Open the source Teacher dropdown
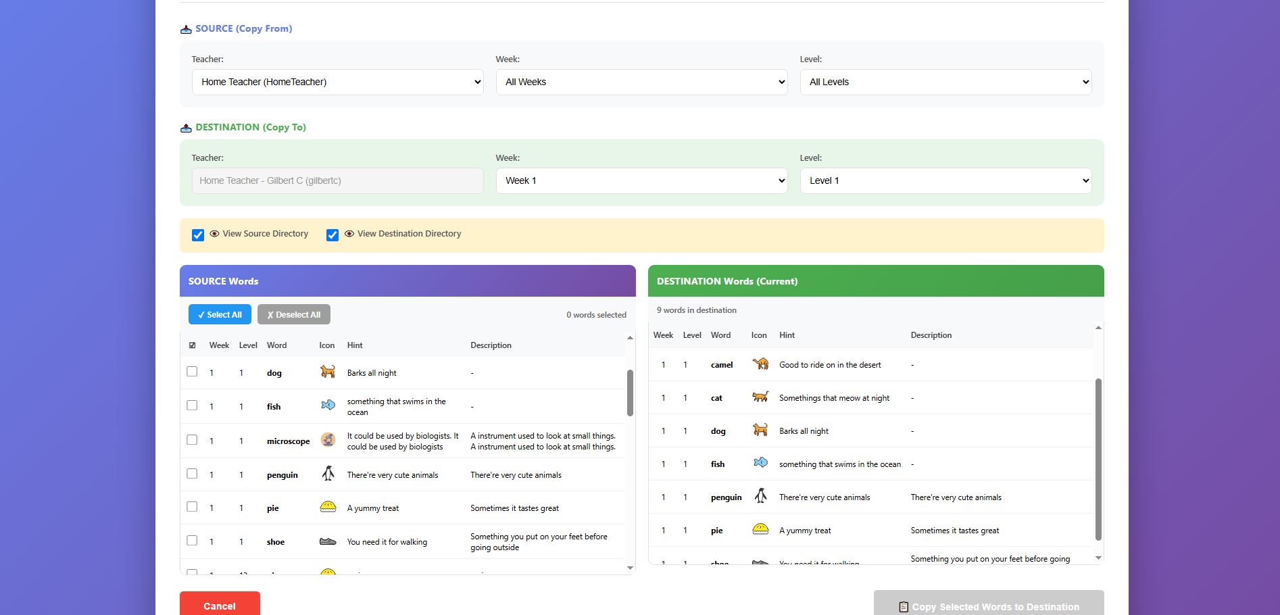The width and height of the screenshot is (1280, 615). coord(337,82)
